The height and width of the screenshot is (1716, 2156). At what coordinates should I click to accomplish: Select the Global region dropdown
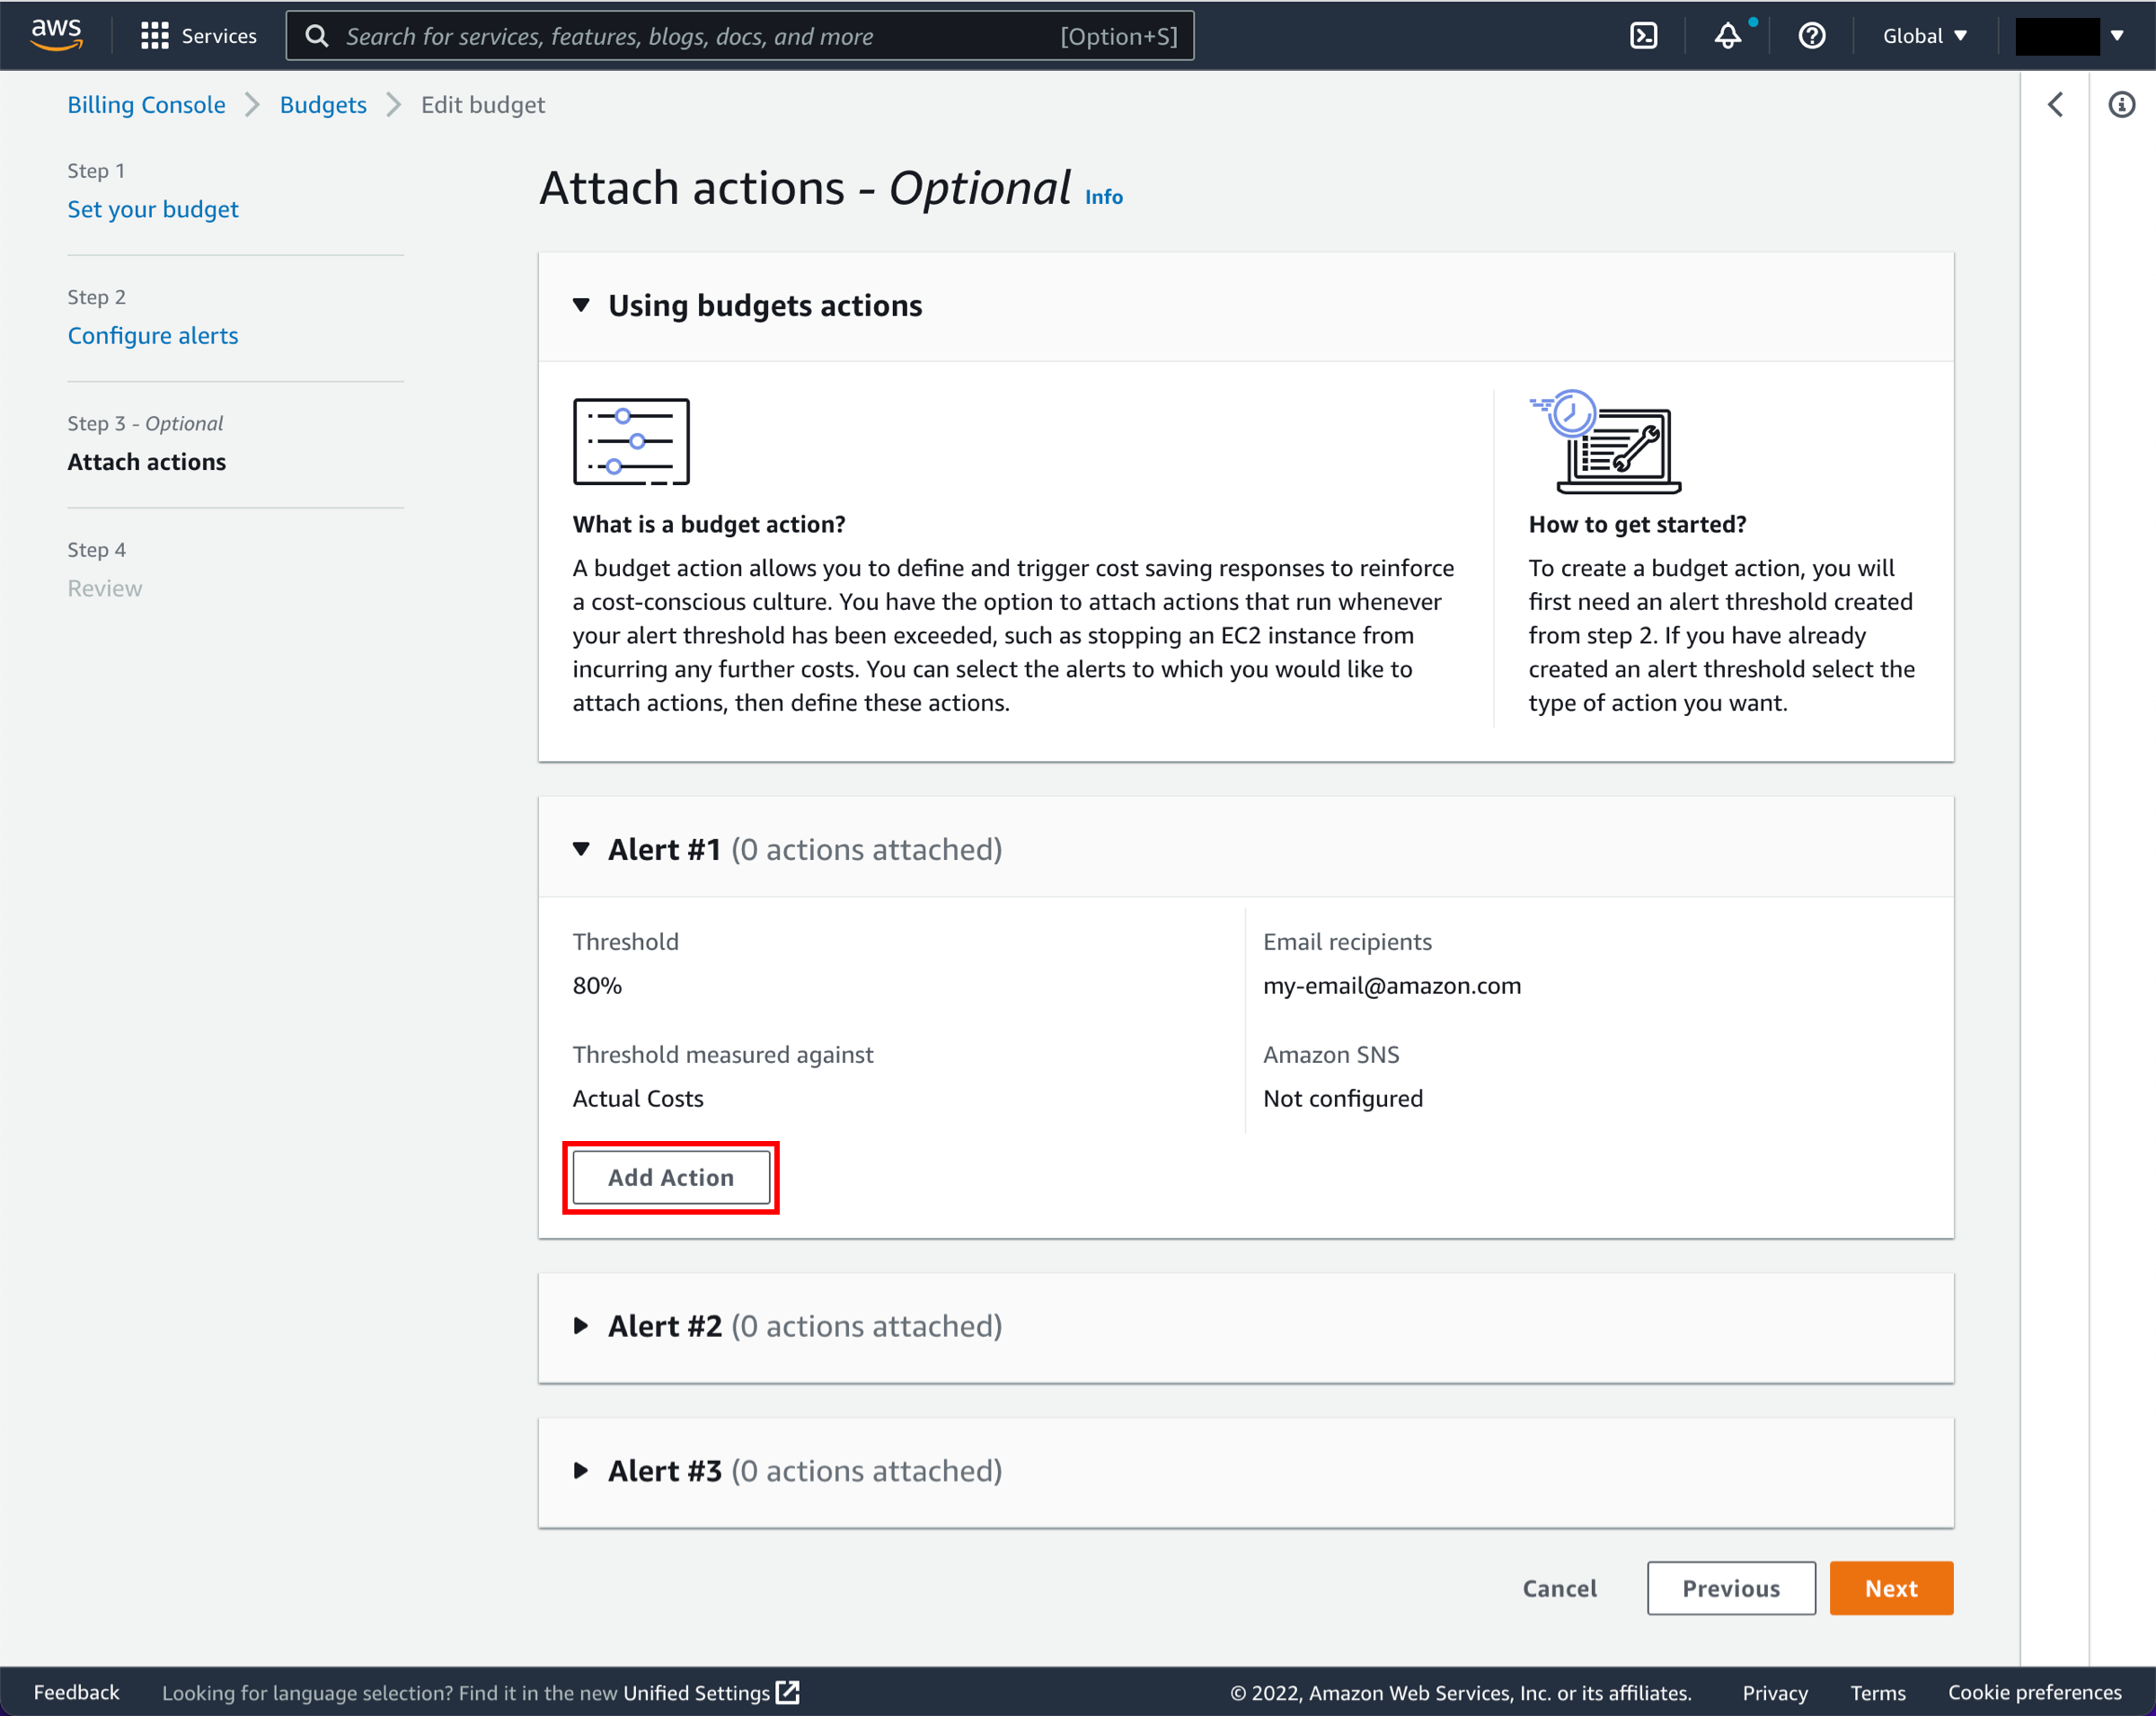(1925, 35)
